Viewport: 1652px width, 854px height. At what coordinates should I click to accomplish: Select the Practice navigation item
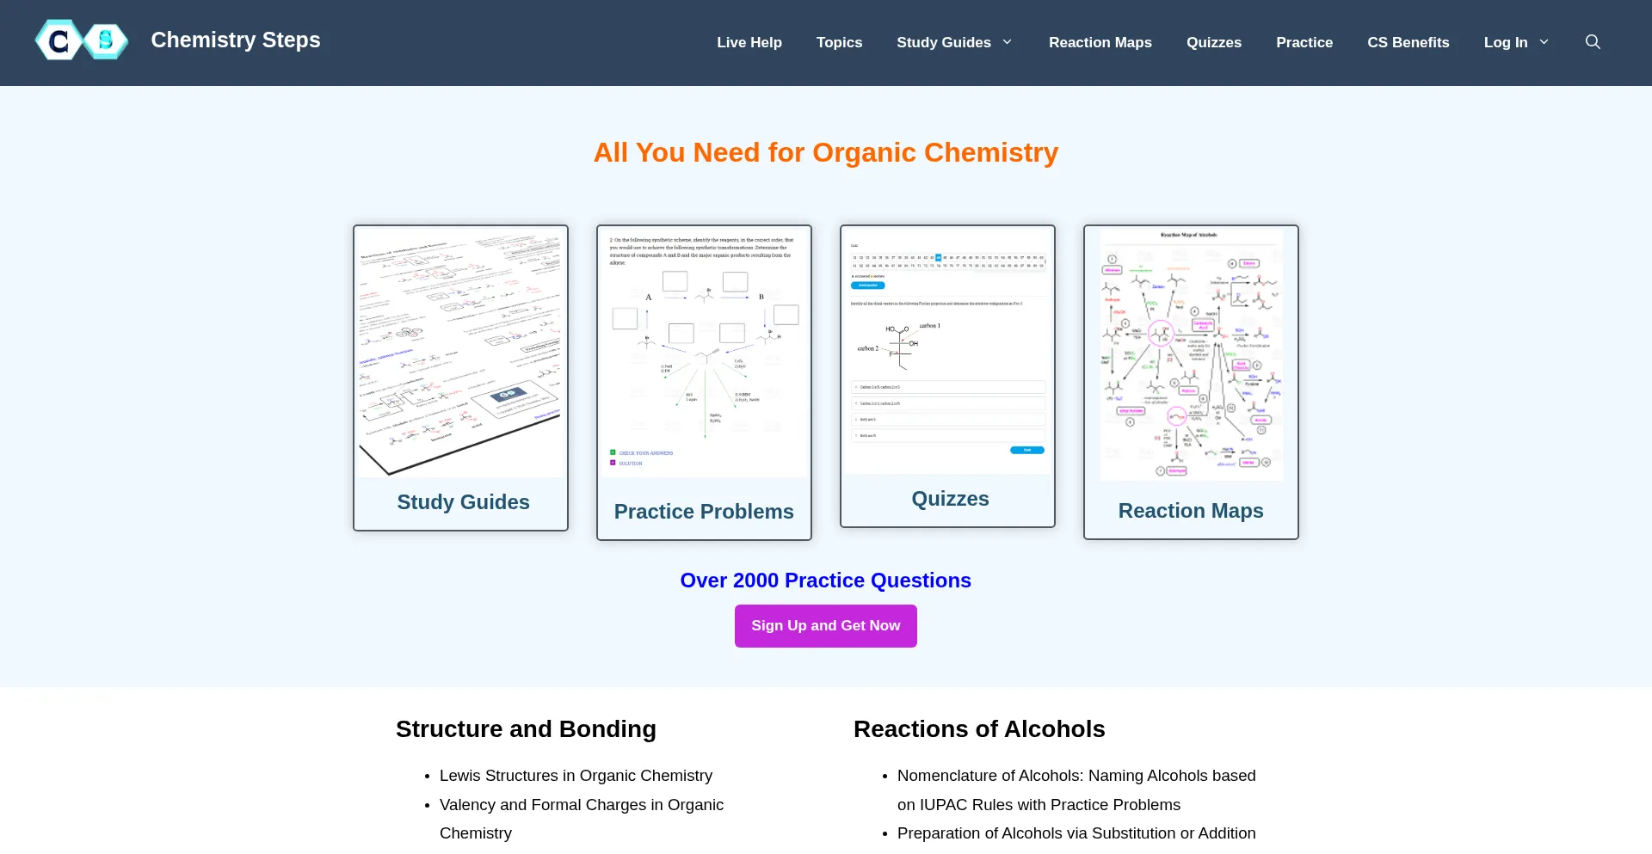pyautogui.click(x=1304, y=42)
